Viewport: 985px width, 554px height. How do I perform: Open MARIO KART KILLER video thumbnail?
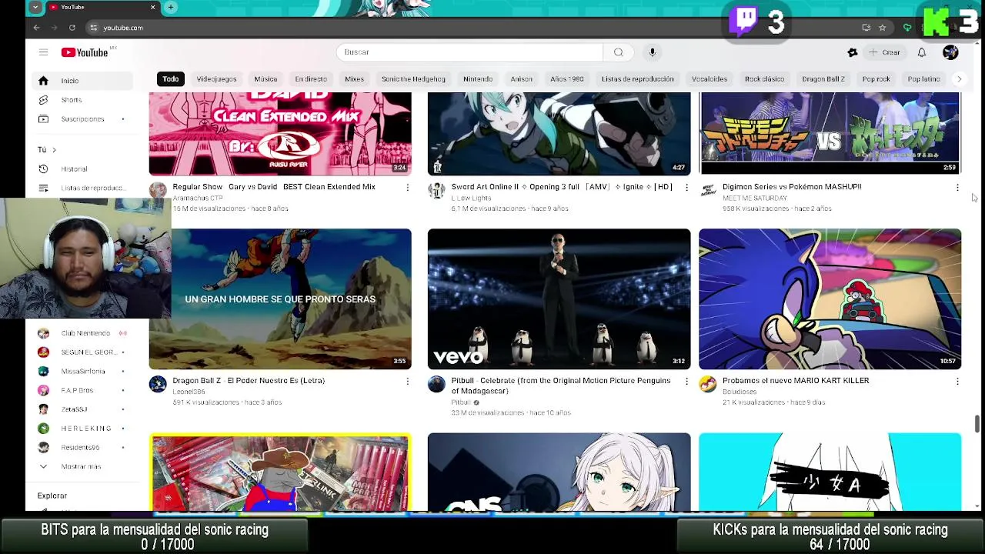(830, 299)
